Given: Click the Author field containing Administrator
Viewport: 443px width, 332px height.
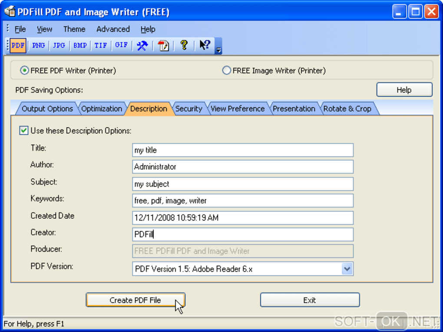Looking at the screenshot, I should coord(243,167).
